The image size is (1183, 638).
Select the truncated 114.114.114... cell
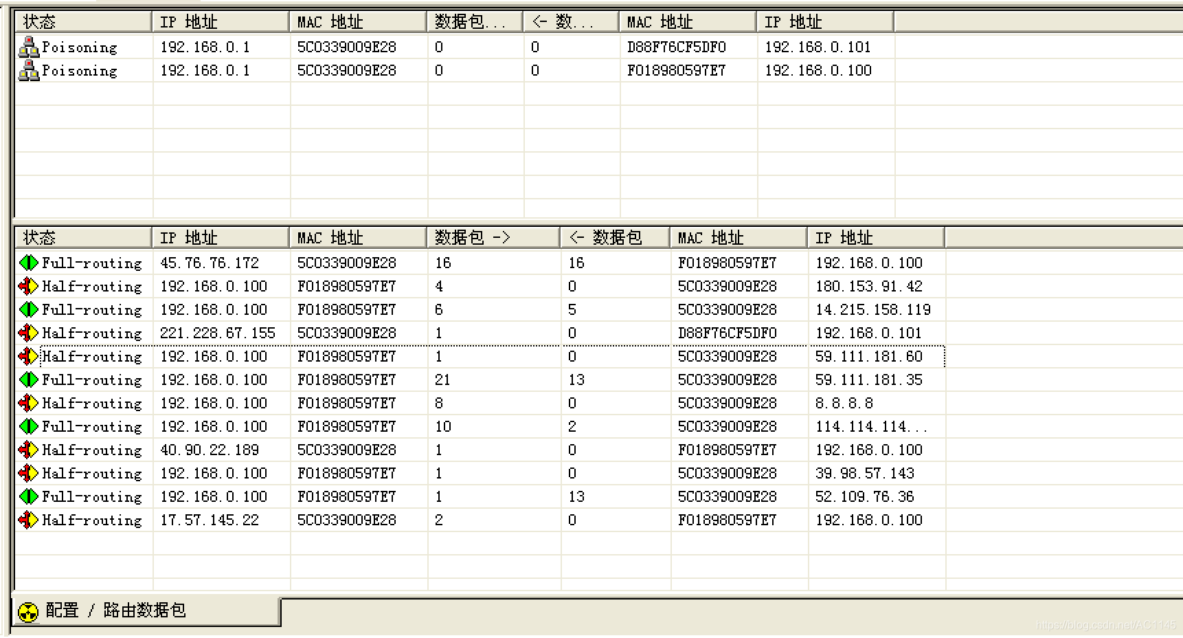click(x=871, y=426)
